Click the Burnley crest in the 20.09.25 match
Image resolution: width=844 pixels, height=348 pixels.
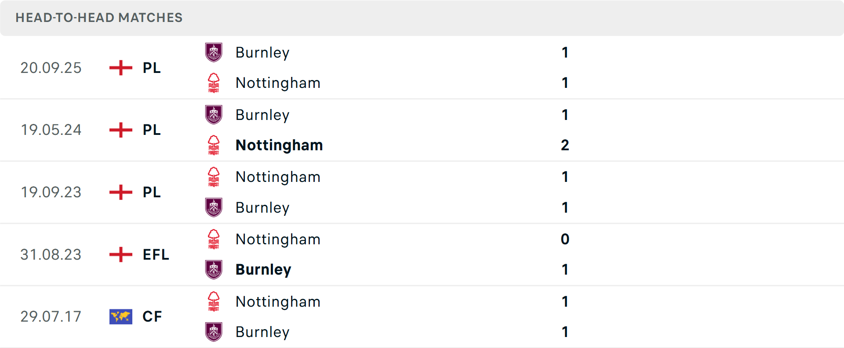(214, 52)
